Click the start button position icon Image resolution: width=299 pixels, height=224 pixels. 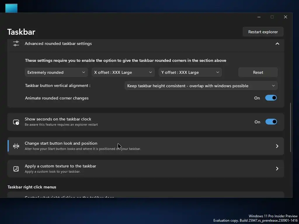pyautogui.click(x=16, y=146)
